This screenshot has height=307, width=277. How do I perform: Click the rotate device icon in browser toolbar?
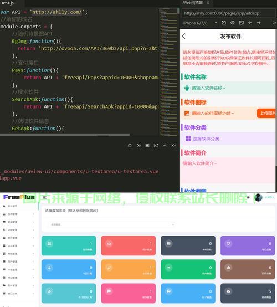pyautogui.click(x=224, y=23)
